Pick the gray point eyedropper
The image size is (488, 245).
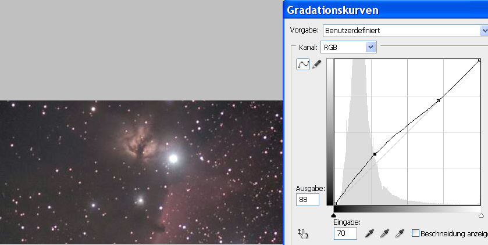384,233
